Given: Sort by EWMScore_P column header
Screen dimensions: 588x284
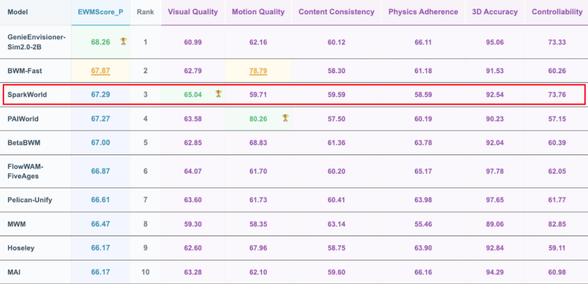Looking at the screenshot, I should (101, 12).
